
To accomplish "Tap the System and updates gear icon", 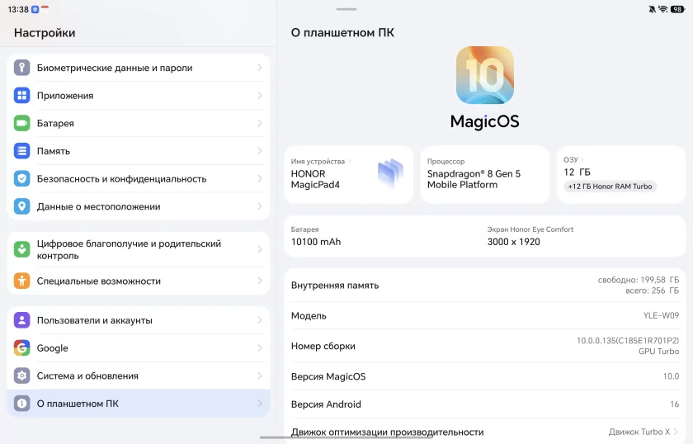I will pyautogui.click(x=21, y=376).
